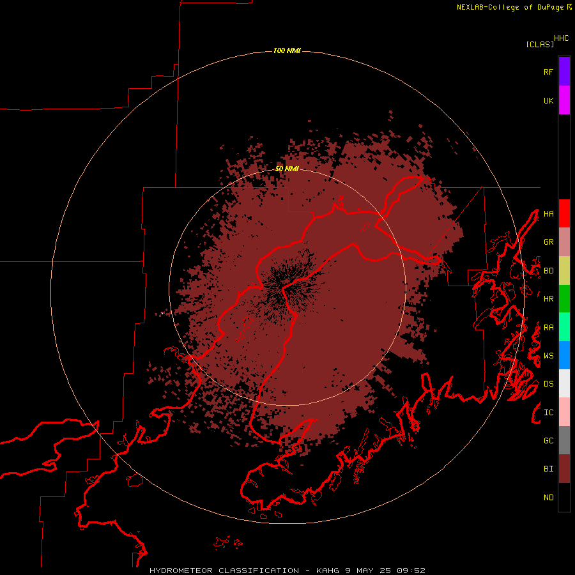
Task: Click the HHC product code label
Action: (562, 38)
